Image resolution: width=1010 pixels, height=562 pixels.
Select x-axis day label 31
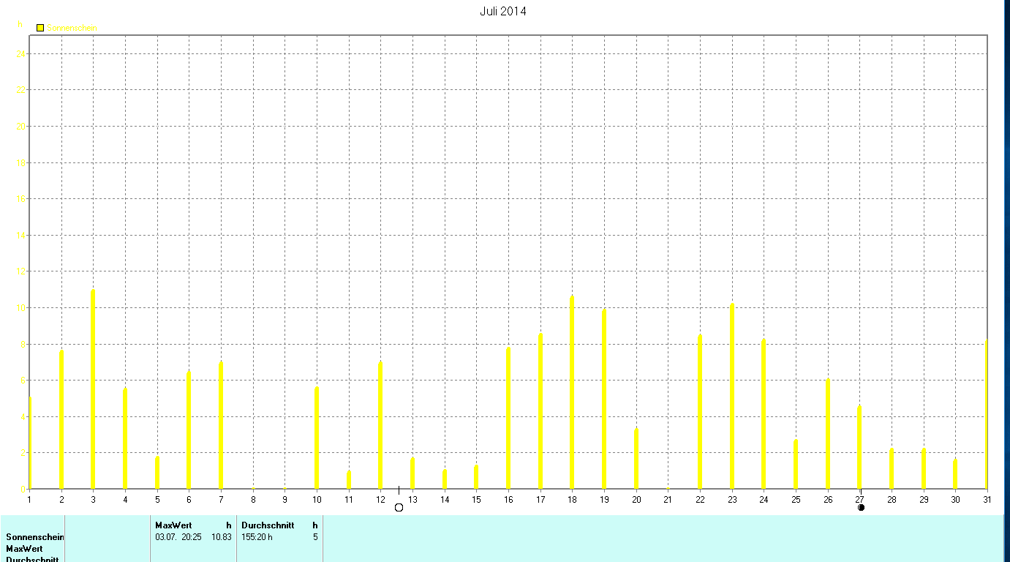pyautogui.click(x=987, y=499)
